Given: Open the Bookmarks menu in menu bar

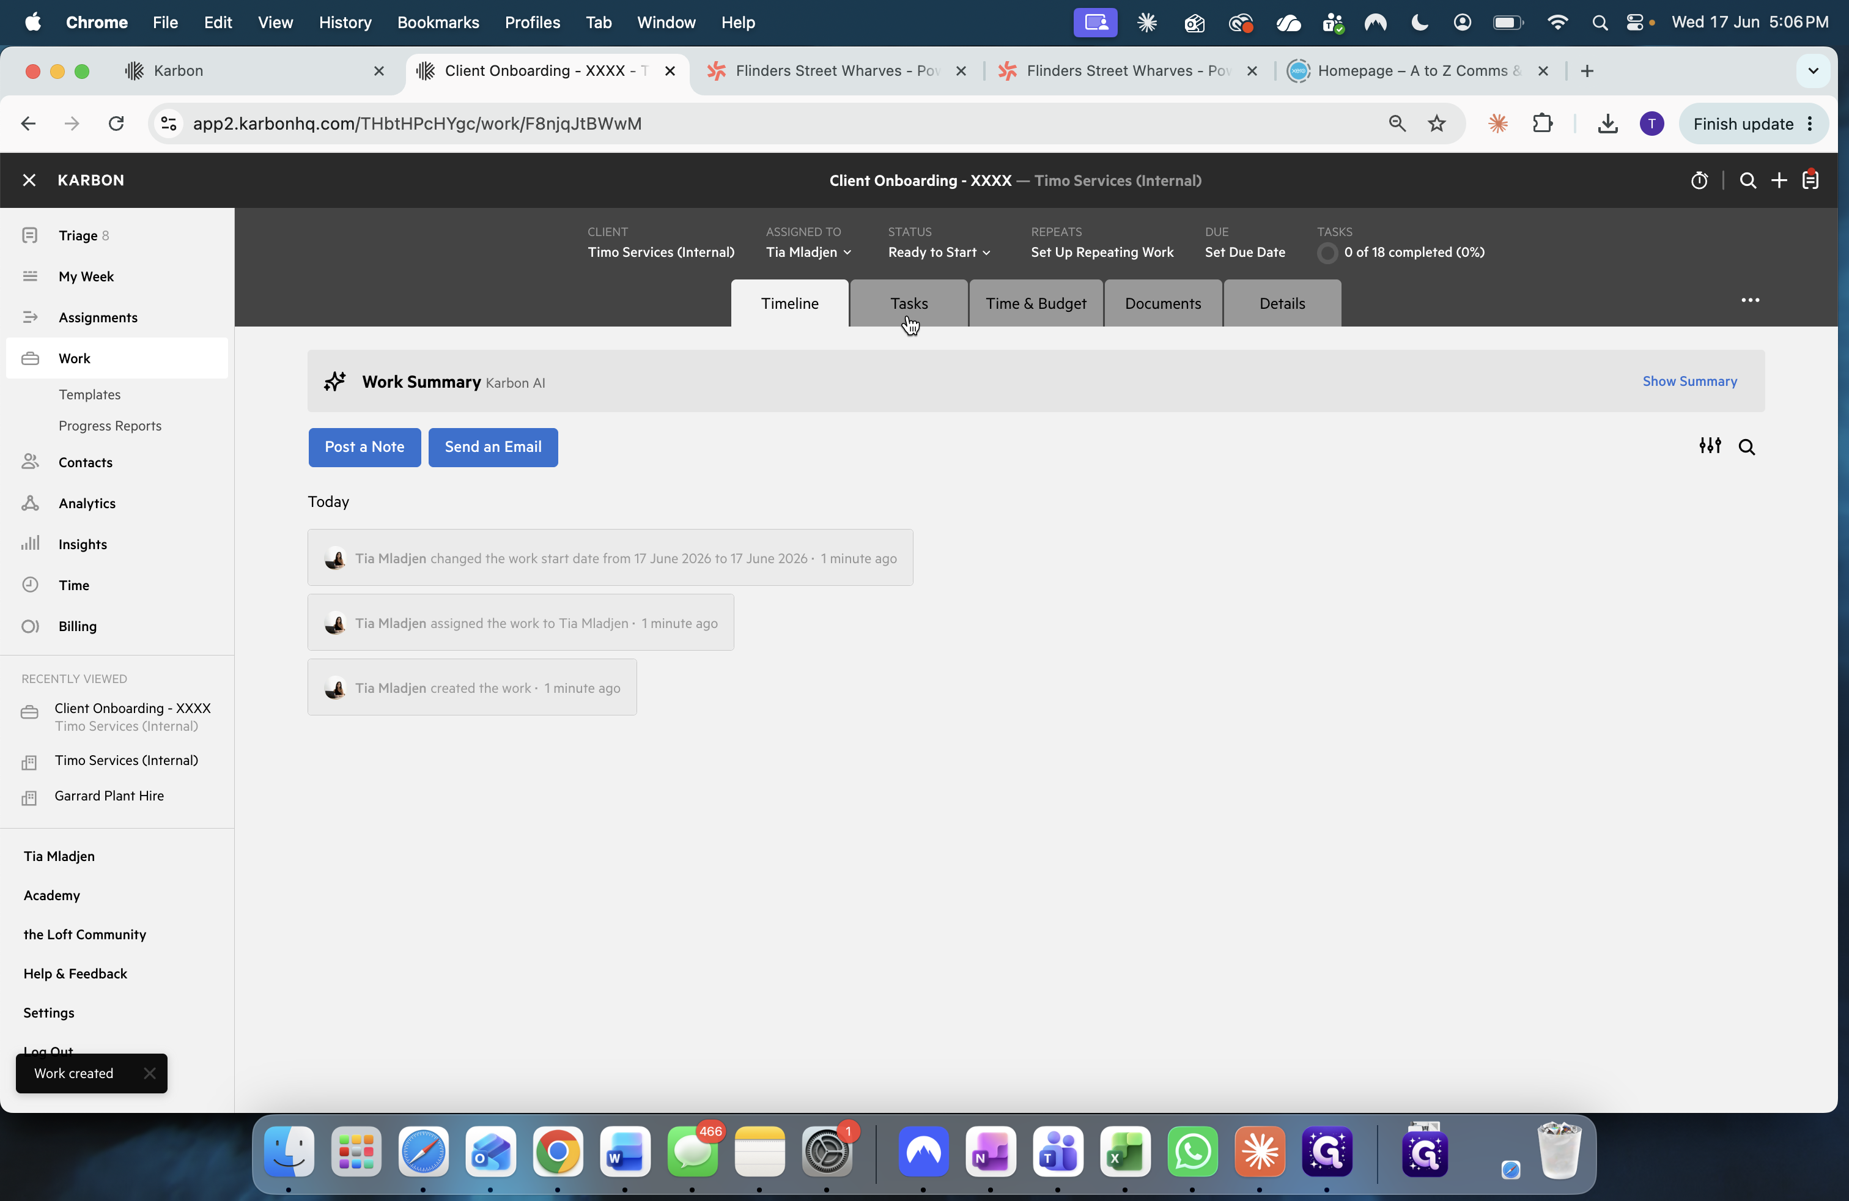Looking at the screenshot, I should tap(438, 23).
